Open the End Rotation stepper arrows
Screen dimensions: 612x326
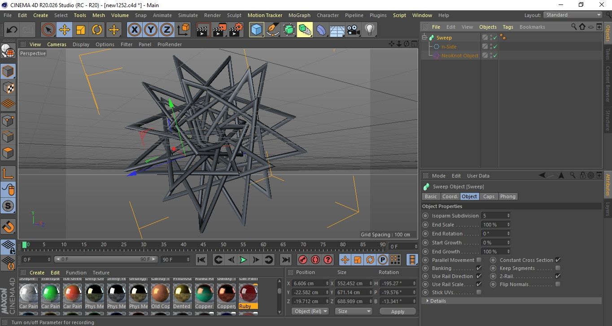tap(508, 234)
